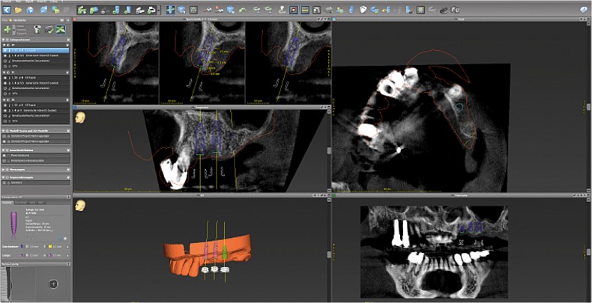The width and height of the screenshot is (592, 303).
Task: Click the checklist icon in left panel
Action: 49,29
